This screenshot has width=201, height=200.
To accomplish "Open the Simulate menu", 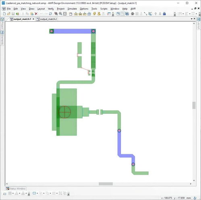I will click(72, 9).
